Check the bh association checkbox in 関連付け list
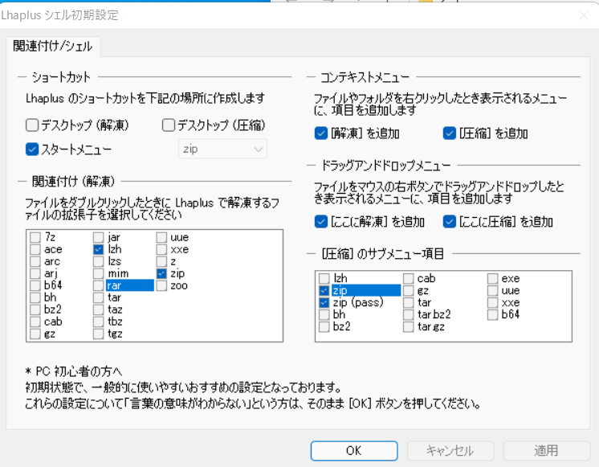This screenshot has width=599, height=467. point(35,297)
